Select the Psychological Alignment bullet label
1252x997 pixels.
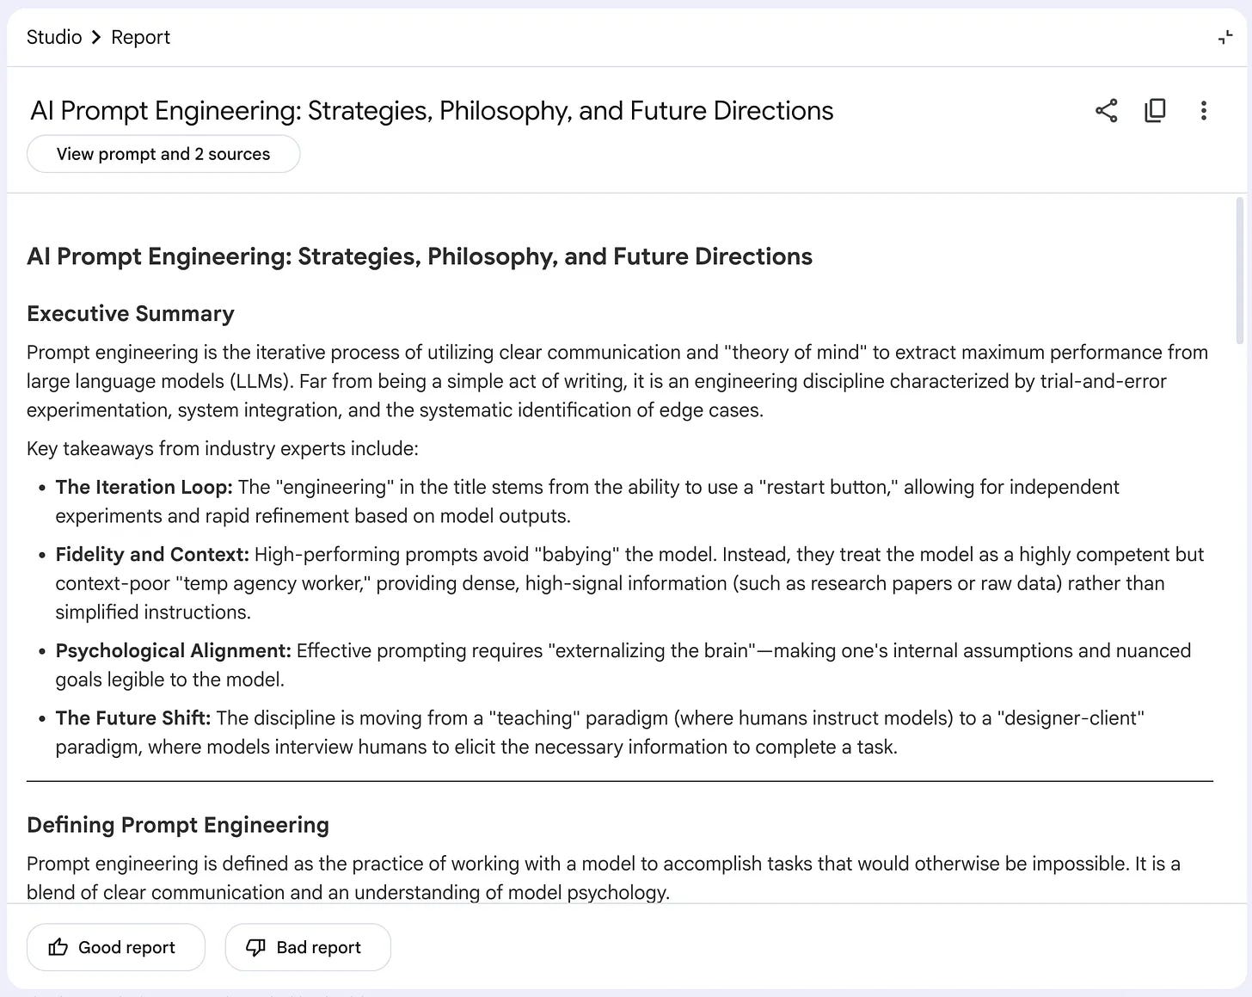click(174, 651)
